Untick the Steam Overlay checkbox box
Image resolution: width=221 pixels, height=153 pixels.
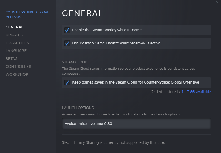pyautogui.click(x=67, y=30)
